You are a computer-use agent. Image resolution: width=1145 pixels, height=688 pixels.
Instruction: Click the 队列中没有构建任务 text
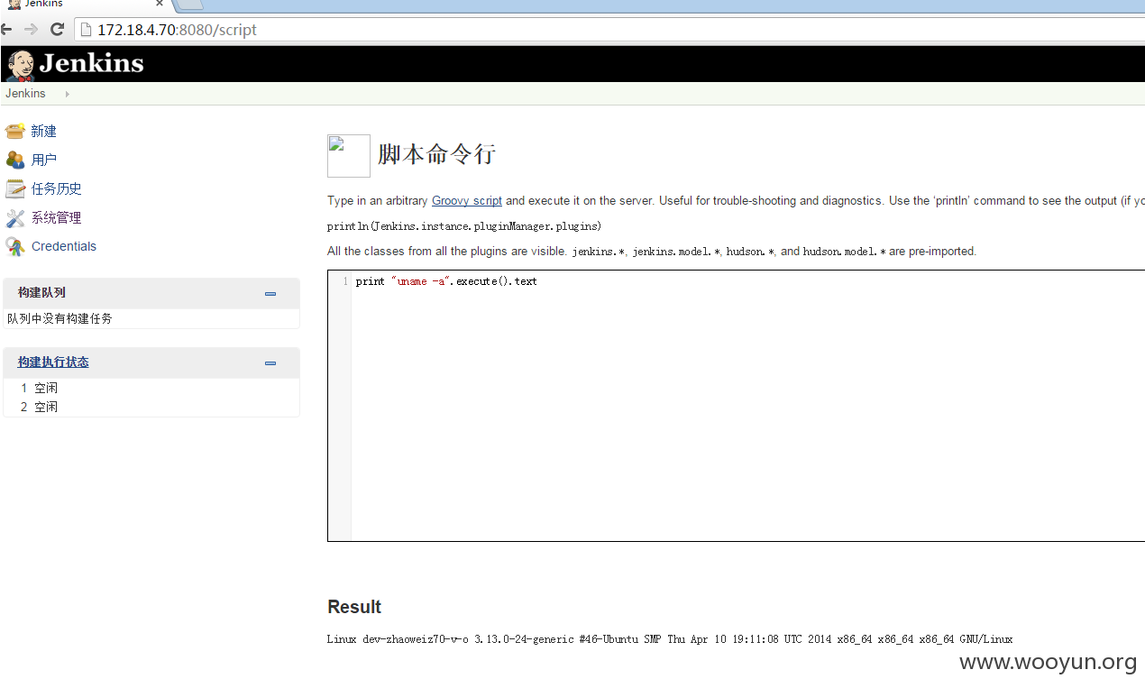pos(60,318)
